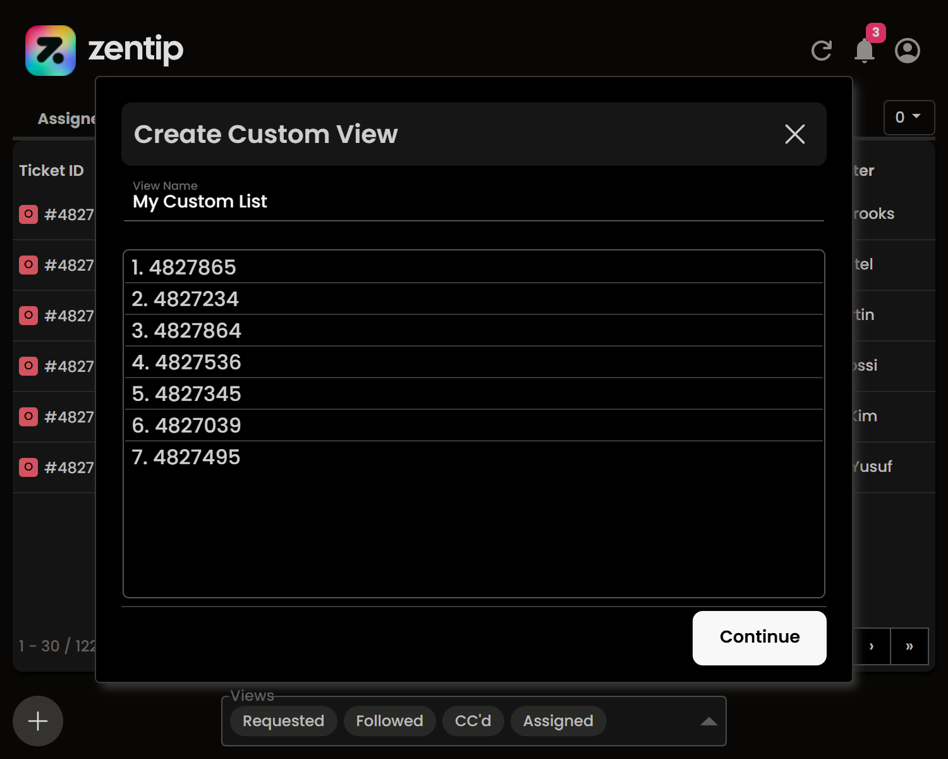Select the Requested view chip
Viewport: 948px width, 759px height.
[283, 721]
